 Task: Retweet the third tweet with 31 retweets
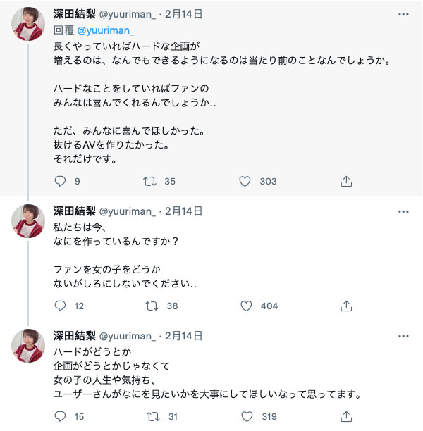click(x=149, y=416)
